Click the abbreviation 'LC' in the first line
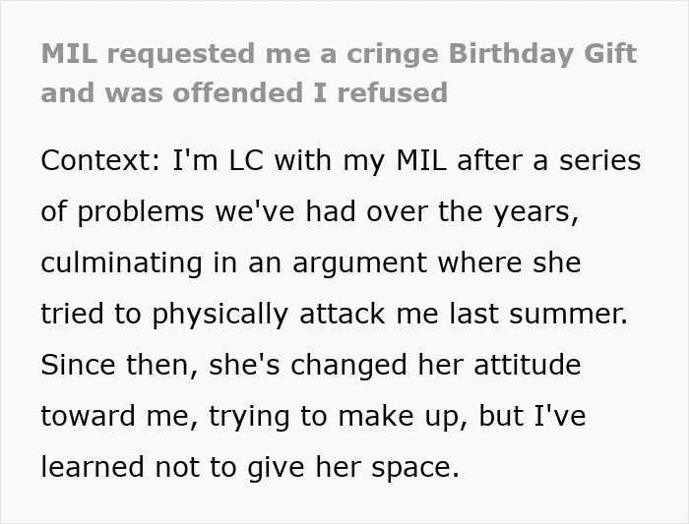Image resolution: width=689 pixels, height=524 pixels. (246, 160)
